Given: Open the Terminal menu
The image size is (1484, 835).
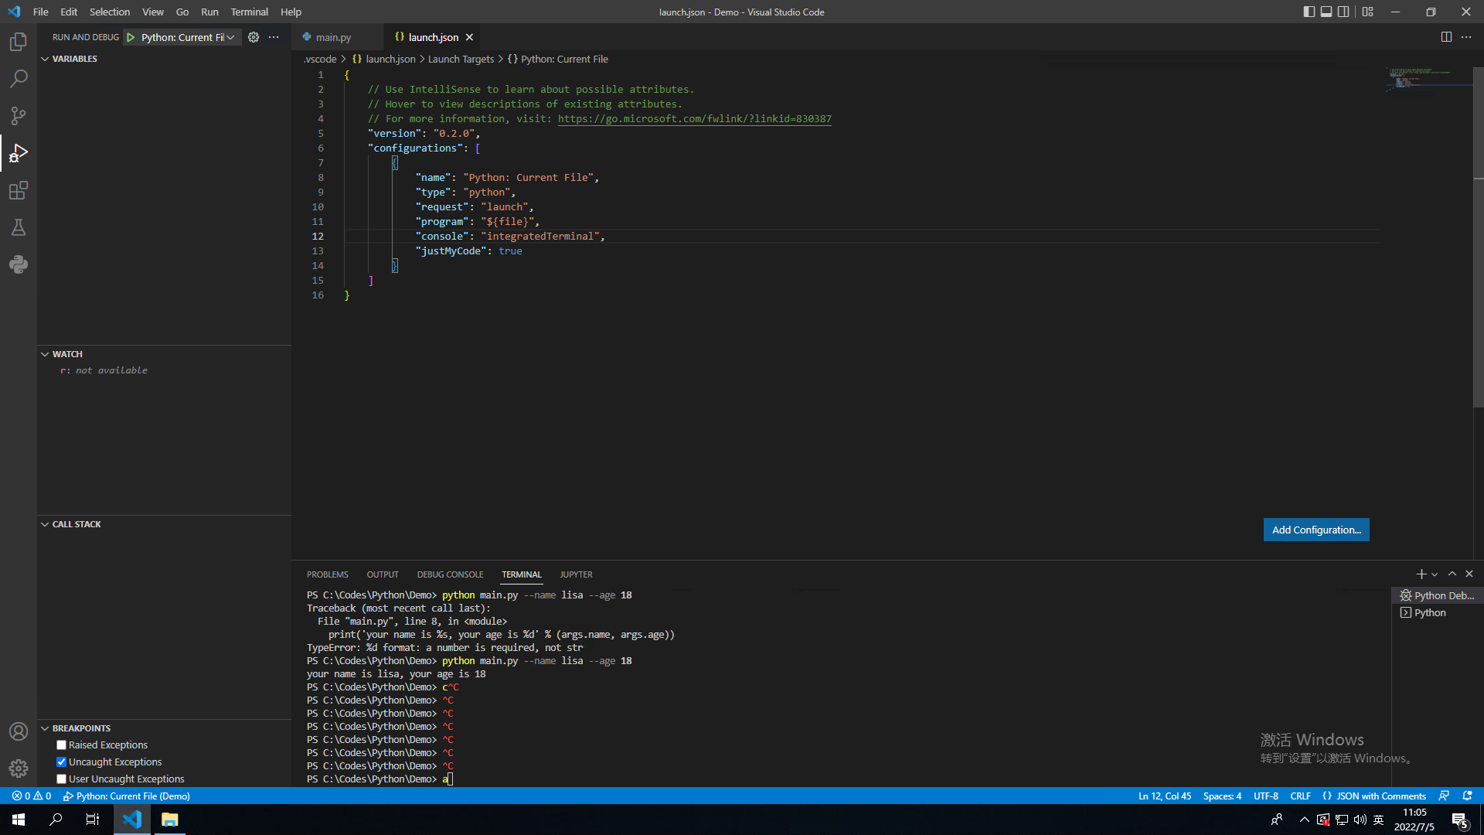Looking at the screenshot, I should pos(249,12).
